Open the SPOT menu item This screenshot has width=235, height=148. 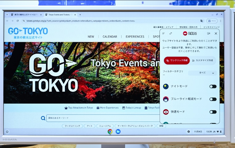[x=156, y=37]
